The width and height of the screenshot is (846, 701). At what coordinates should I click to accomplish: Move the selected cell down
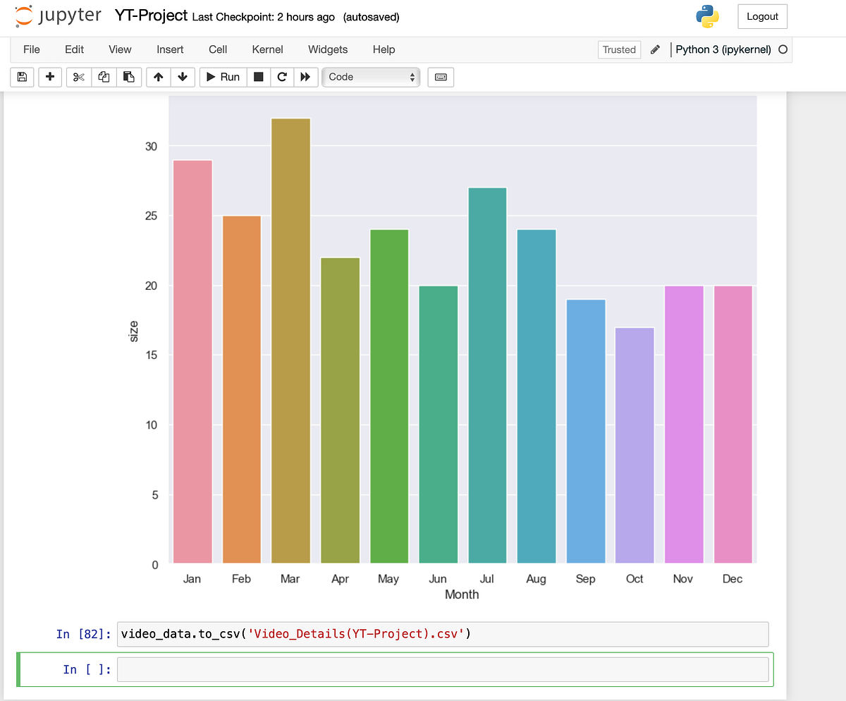point(183,77)
